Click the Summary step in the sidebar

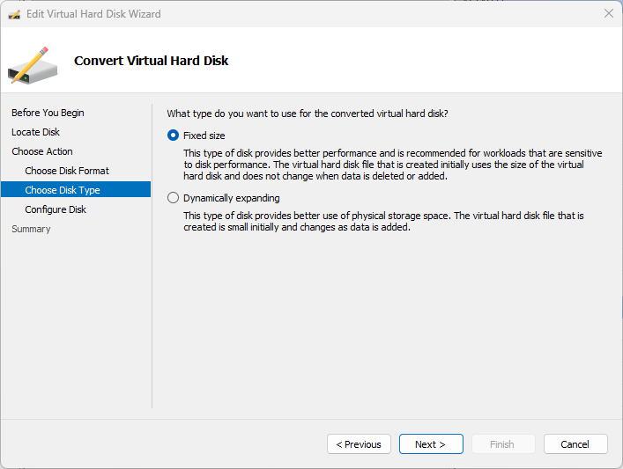click(31, 229)
